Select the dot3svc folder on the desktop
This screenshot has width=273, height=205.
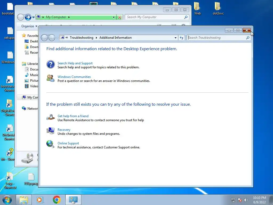218,9
